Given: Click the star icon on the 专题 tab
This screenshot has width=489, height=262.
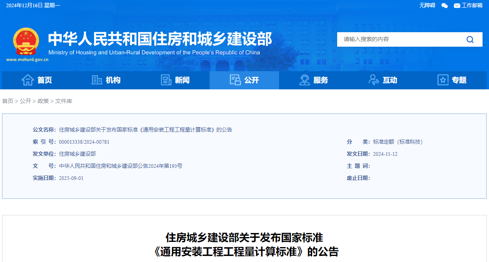Looking at the screenshot, I should point(442,80).
